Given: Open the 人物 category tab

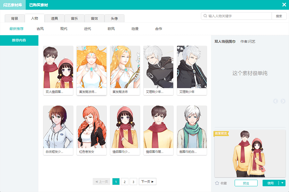Looking at the screenshot, I should pyautogui.click(x=34, y=18).
